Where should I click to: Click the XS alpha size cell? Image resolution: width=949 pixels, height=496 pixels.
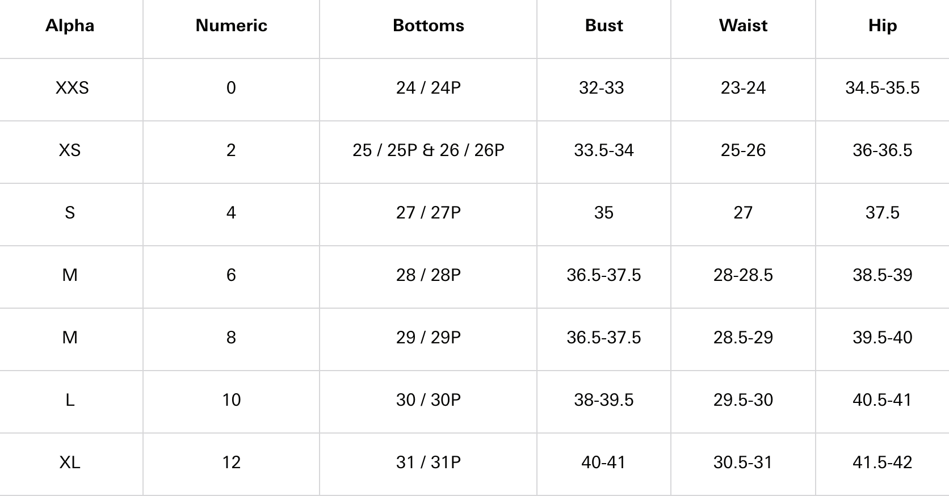pyautogui.click(x=70, y=150)
